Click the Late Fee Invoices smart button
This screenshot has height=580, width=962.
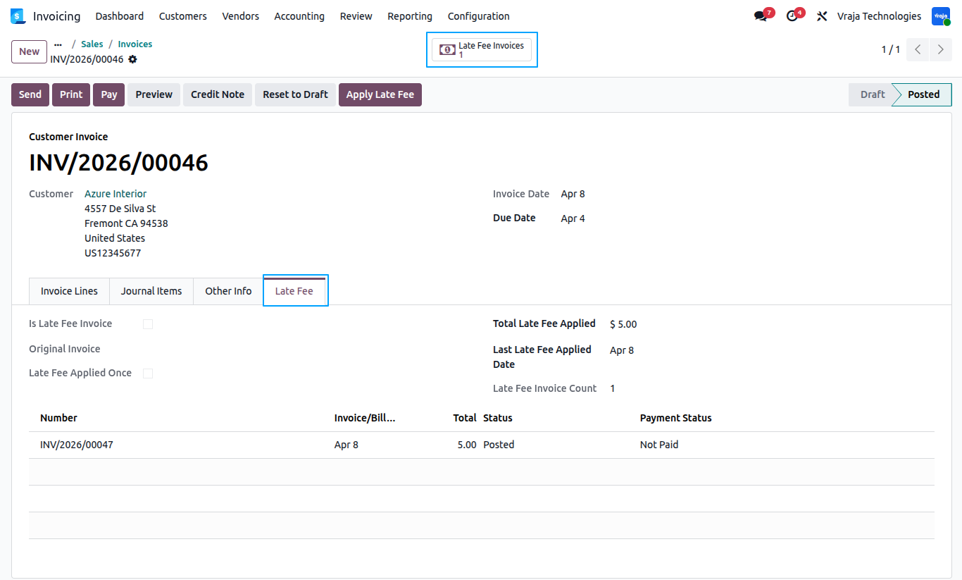pyautogui.click(x=482, y=49)
